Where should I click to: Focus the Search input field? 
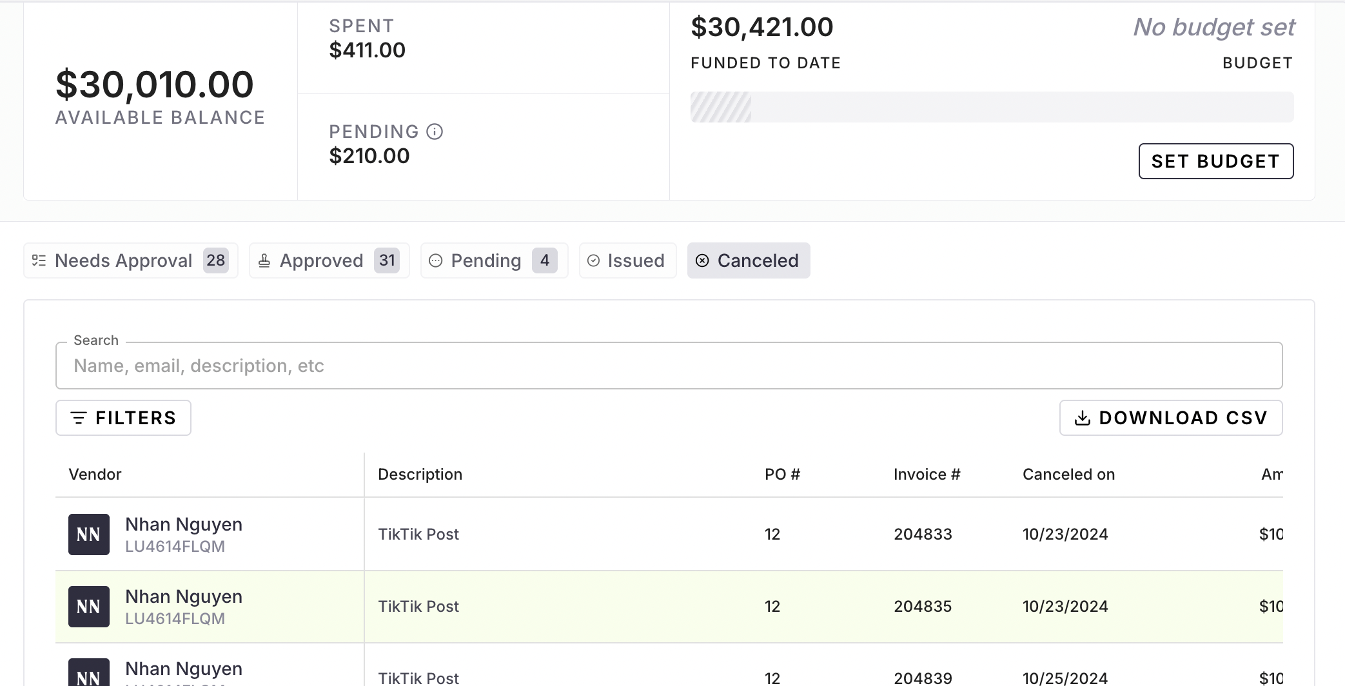pyautogui.click(x=669, y=366)
